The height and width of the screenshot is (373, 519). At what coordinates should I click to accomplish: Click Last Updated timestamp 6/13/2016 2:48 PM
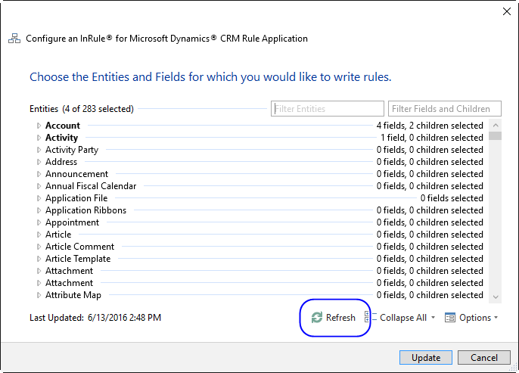click(124, 318)
